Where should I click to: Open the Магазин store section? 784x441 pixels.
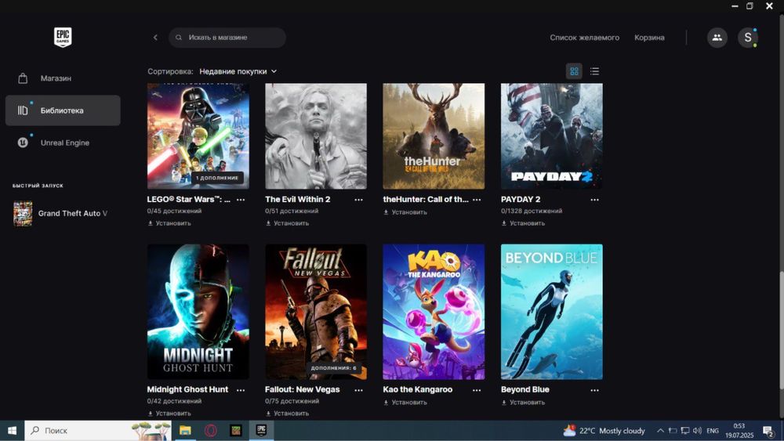coord(63,78)
